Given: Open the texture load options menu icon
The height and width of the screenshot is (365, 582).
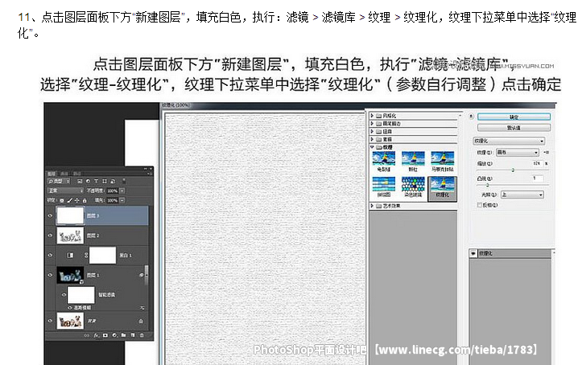Looking at the screenshot, I should click(x=547, y=152).
